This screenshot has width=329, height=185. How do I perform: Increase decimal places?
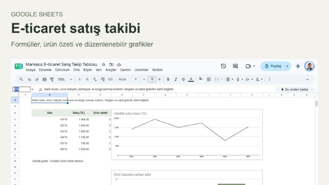tap(102, 79)
